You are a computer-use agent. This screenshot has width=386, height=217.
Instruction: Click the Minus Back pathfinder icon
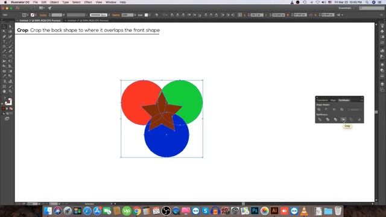(359, 119)
